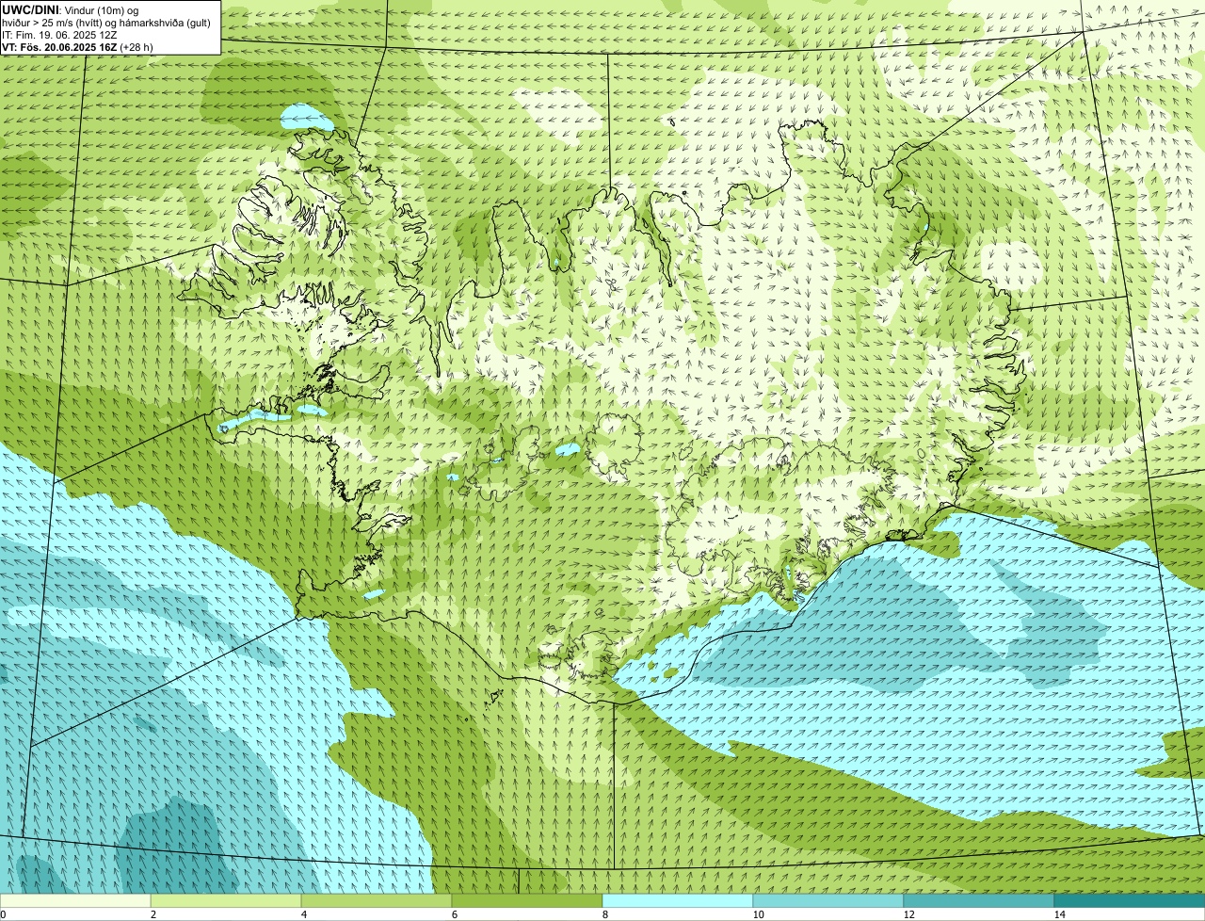Click the '2' label on the color scale
Screen dimensions: 1205x921
tap(153, 914)
